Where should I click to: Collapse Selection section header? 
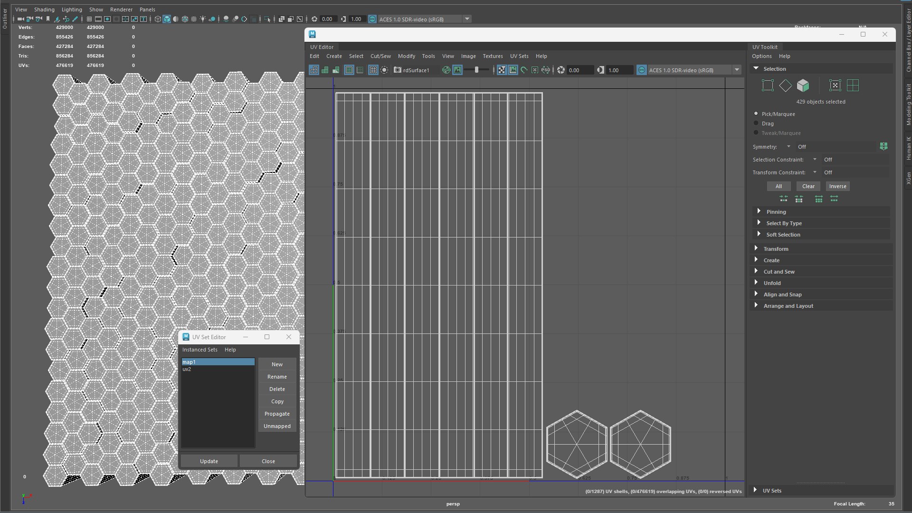pos(821,68)
